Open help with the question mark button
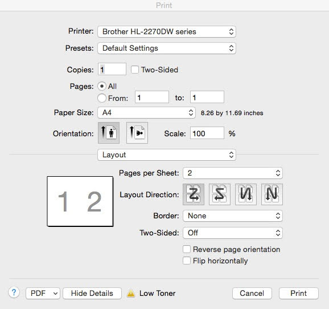Image resolution: width=329 pixels, height=309 pixels. pyautogui.click(x=14, y=292)
